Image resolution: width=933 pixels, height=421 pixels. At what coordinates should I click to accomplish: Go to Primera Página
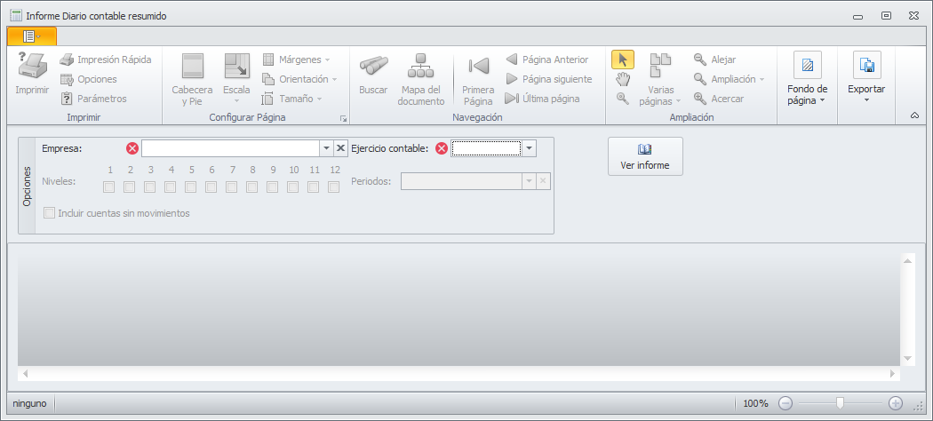(478, 80)
